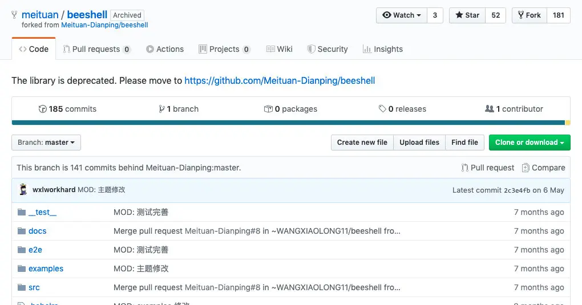Open the Wiki tab
Image resolution: width=582 pixels, height=305 pixels.
(x=280, y=49)
